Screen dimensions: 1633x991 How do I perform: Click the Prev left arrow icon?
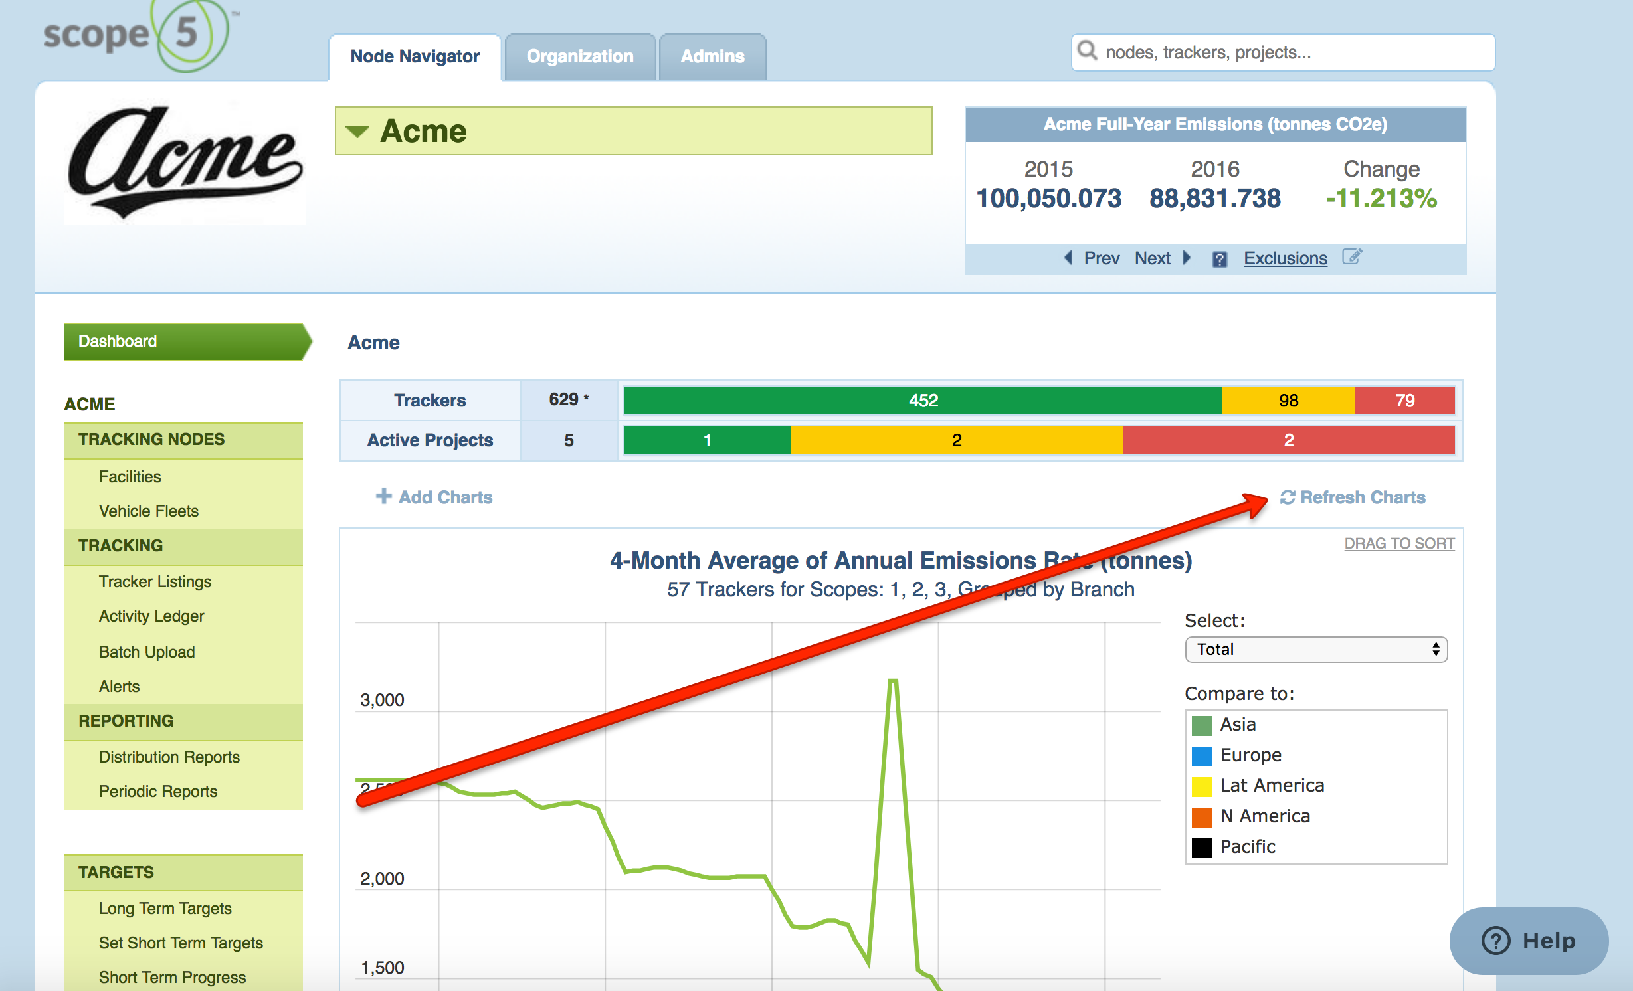[1068, 258]
